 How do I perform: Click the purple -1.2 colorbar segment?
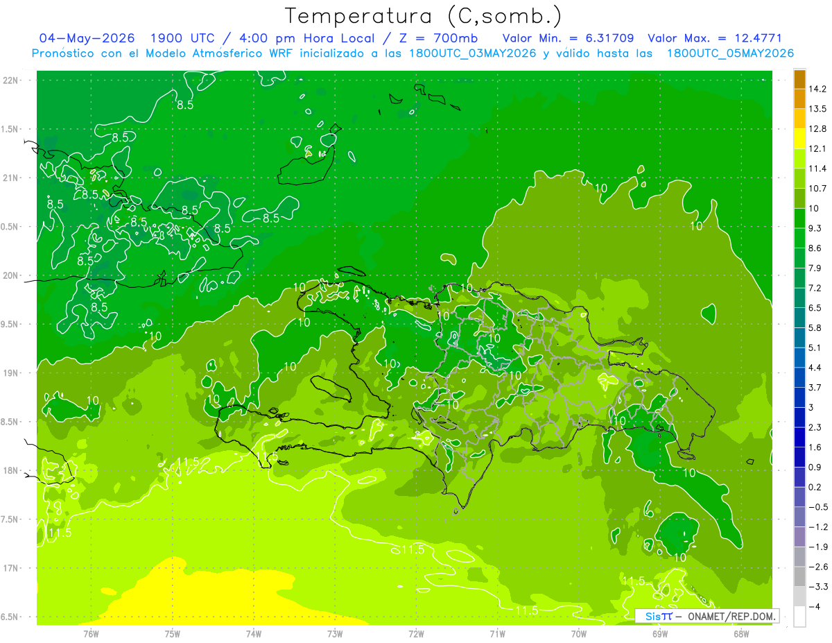tap(799, 537)
